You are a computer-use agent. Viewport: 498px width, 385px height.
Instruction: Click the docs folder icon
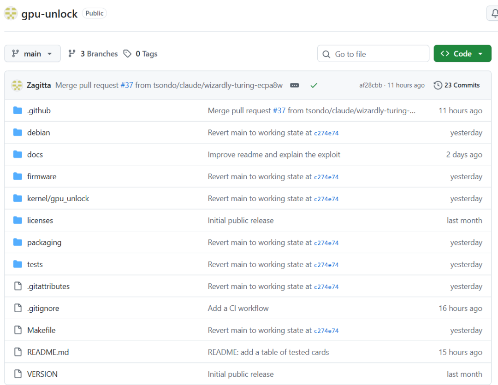tap(18, 154)
